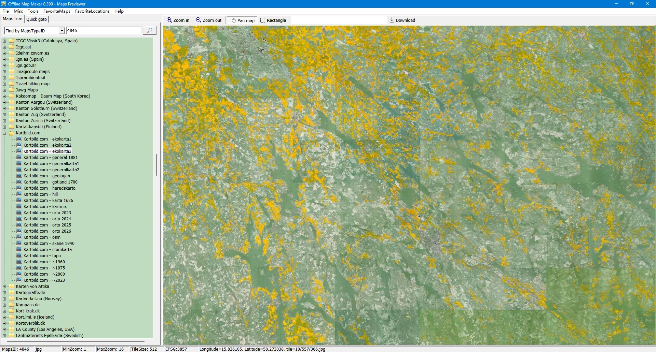656x352 pixels.
Task: Open the Help menu
Action: point(119,11)
